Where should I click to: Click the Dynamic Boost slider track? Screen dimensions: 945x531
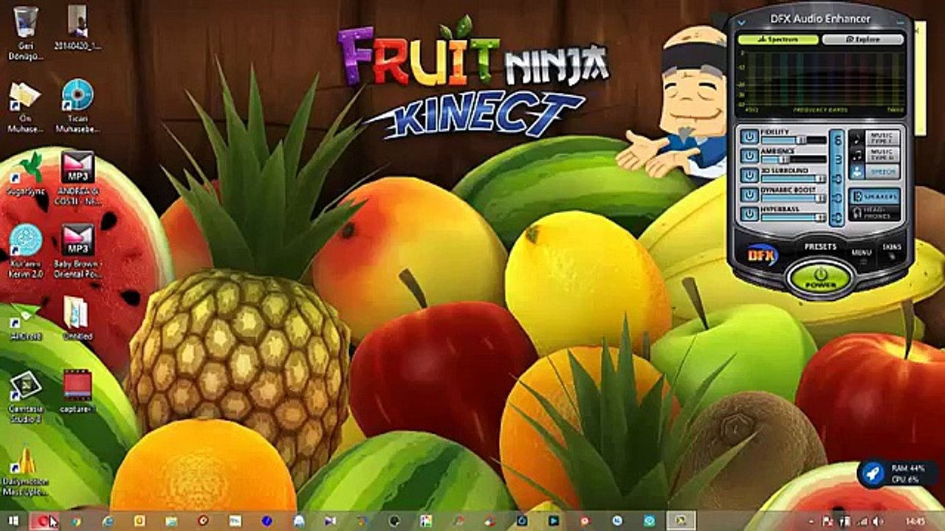point(792,198)
